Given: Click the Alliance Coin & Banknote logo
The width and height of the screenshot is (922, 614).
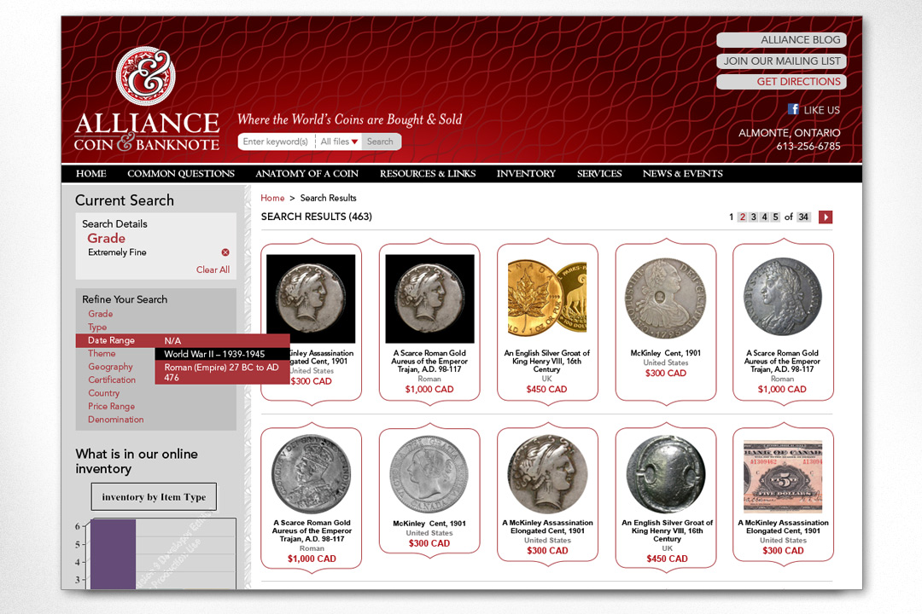Looking at the screenshot, I should pyautogui.click(x=146, y=101).
